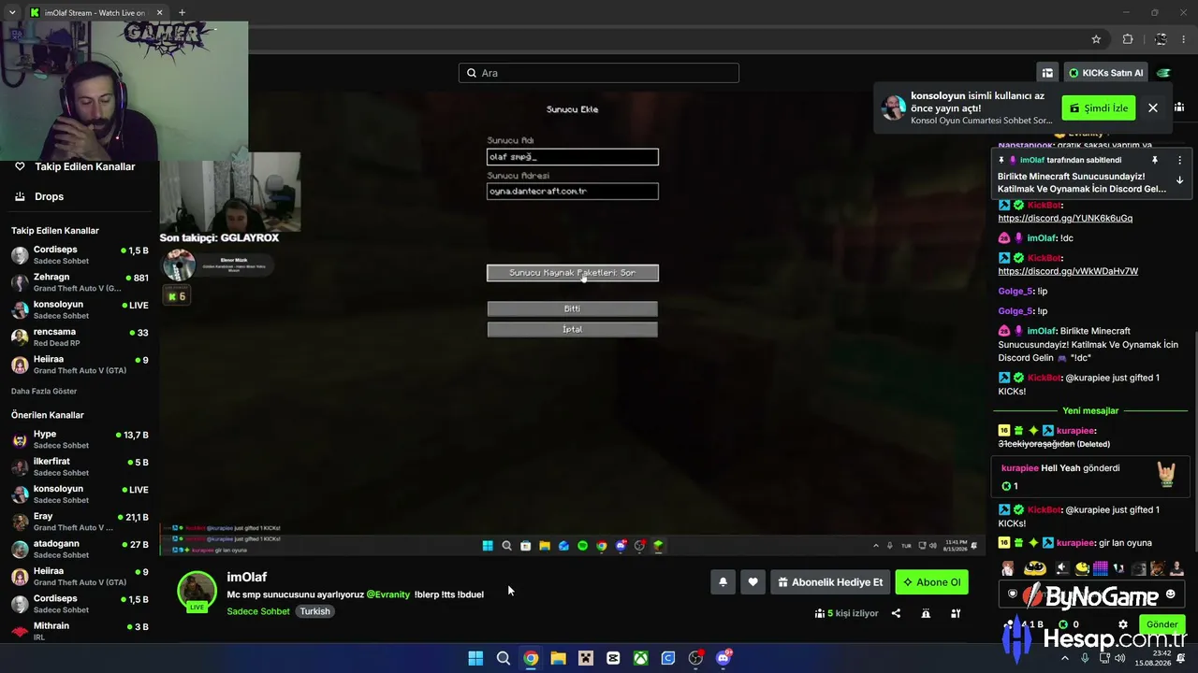Select the imOlaf Stream browser tab
The height and width of the screenshot is (673, 1198).
[x=95, y=13]
